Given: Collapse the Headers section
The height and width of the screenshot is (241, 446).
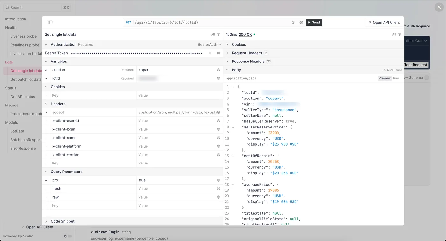Looking at the screenshot, I should 46,104.
